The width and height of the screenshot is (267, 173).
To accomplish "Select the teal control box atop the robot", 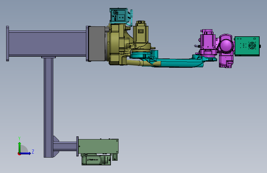I will [119, 16].
